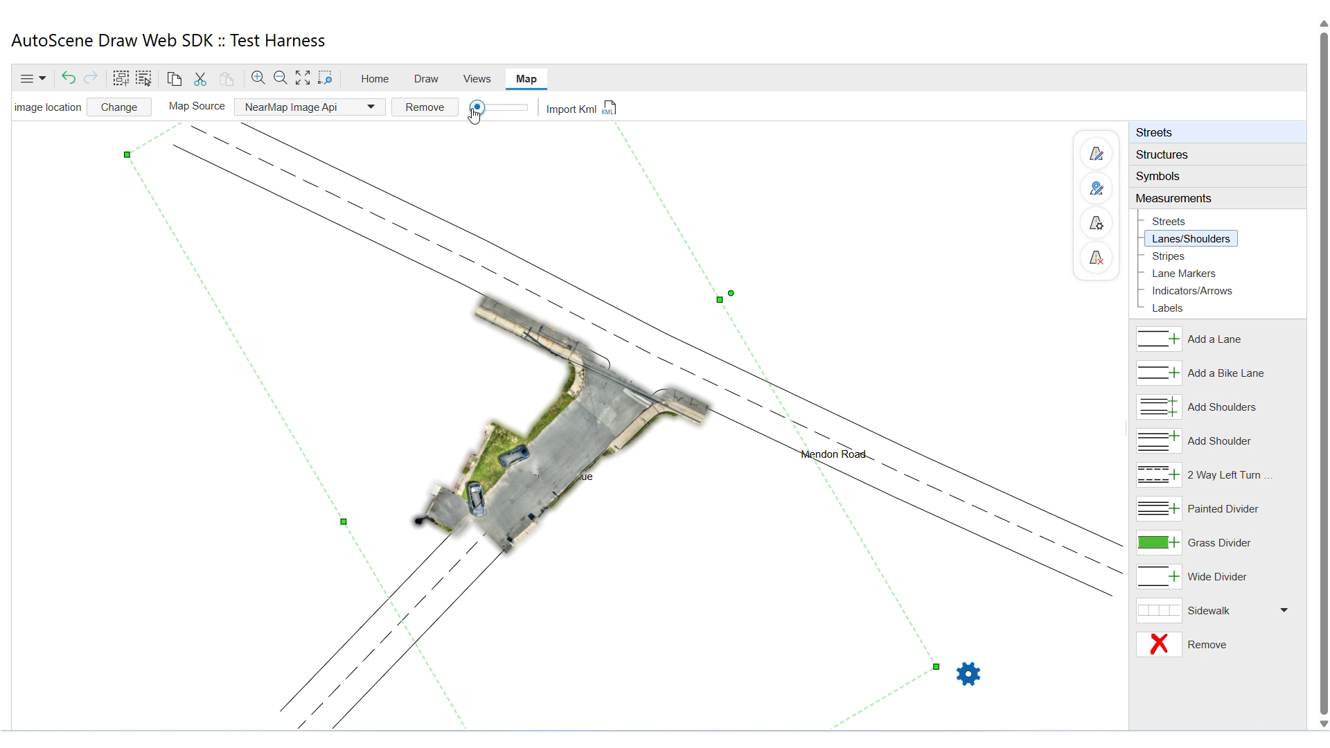Click the Undo arrow icon
Screen dimensions: 1330x748
[x=68, y=78]
